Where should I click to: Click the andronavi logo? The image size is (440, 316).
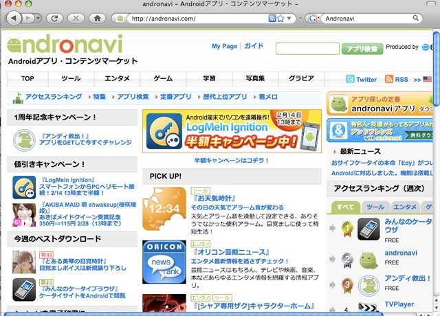point(65,44)
